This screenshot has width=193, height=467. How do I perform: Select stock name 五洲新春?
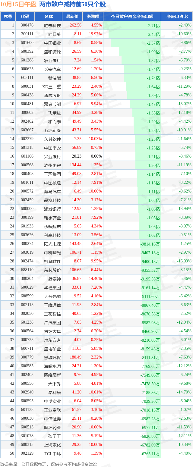(52, 130)
